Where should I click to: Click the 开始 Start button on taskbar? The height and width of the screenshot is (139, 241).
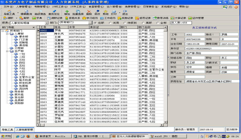(x=6, y=136)
